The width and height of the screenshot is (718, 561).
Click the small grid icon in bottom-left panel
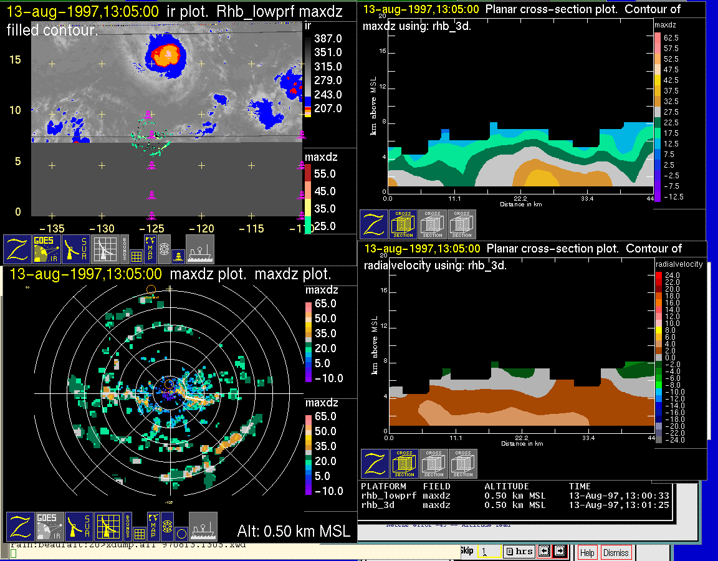[139, 534]
